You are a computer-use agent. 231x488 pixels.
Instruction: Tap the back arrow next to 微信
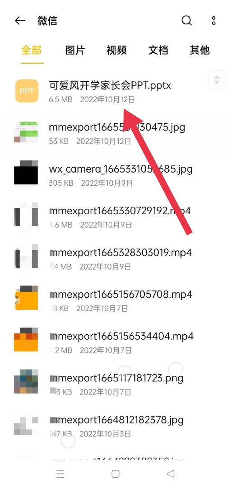(x=20, y=21)
